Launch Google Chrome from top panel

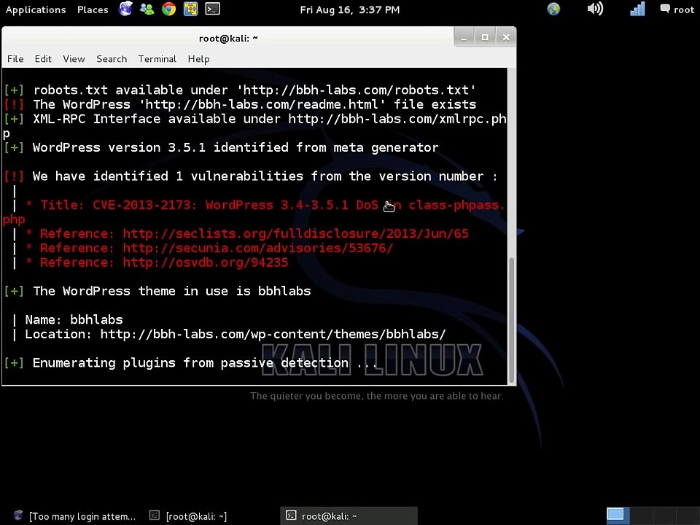168,9
